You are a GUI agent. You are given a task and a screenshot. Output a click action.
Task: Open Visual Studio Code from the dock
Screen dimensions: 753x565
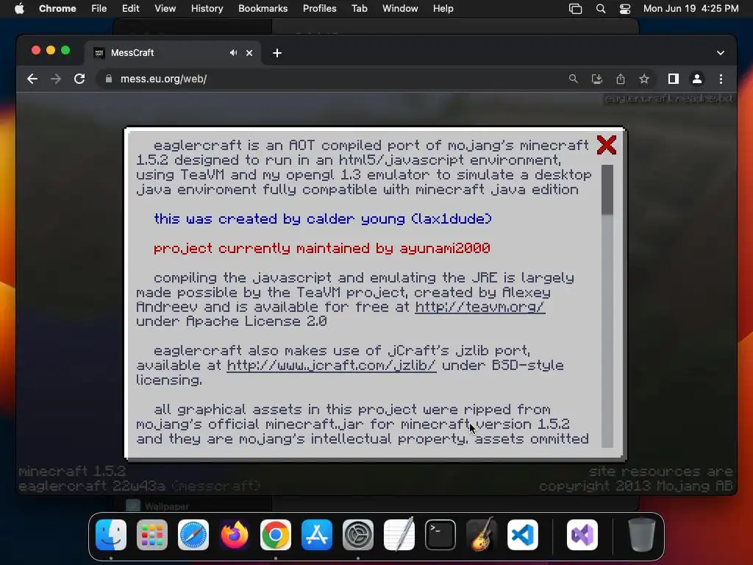pyautogui.click(x=523, y=535)
